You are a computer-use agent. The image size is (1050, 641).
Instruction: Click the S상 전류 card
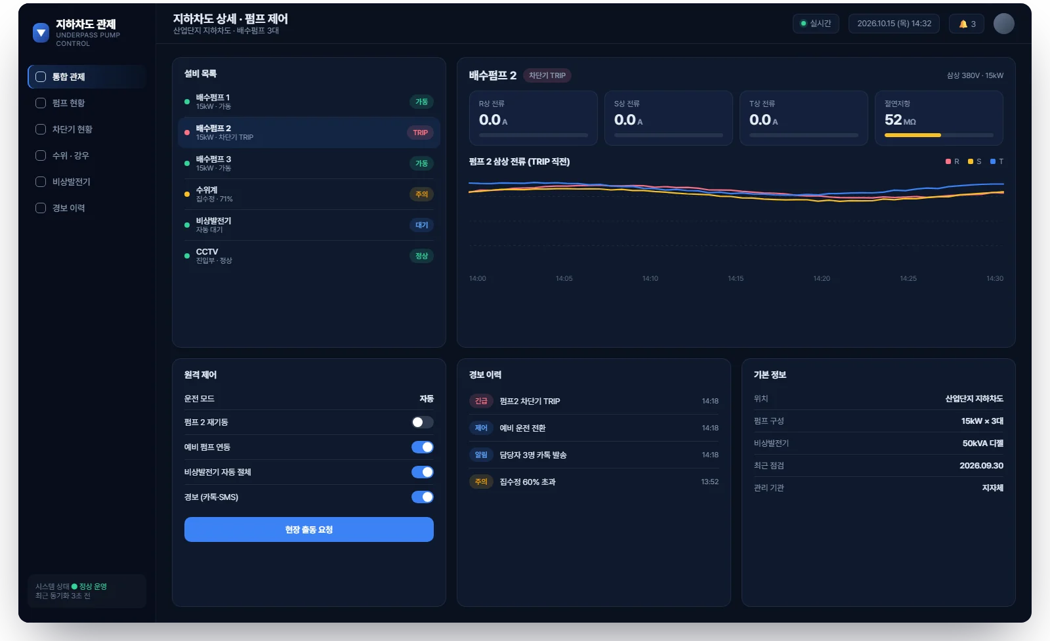point(669,118)
